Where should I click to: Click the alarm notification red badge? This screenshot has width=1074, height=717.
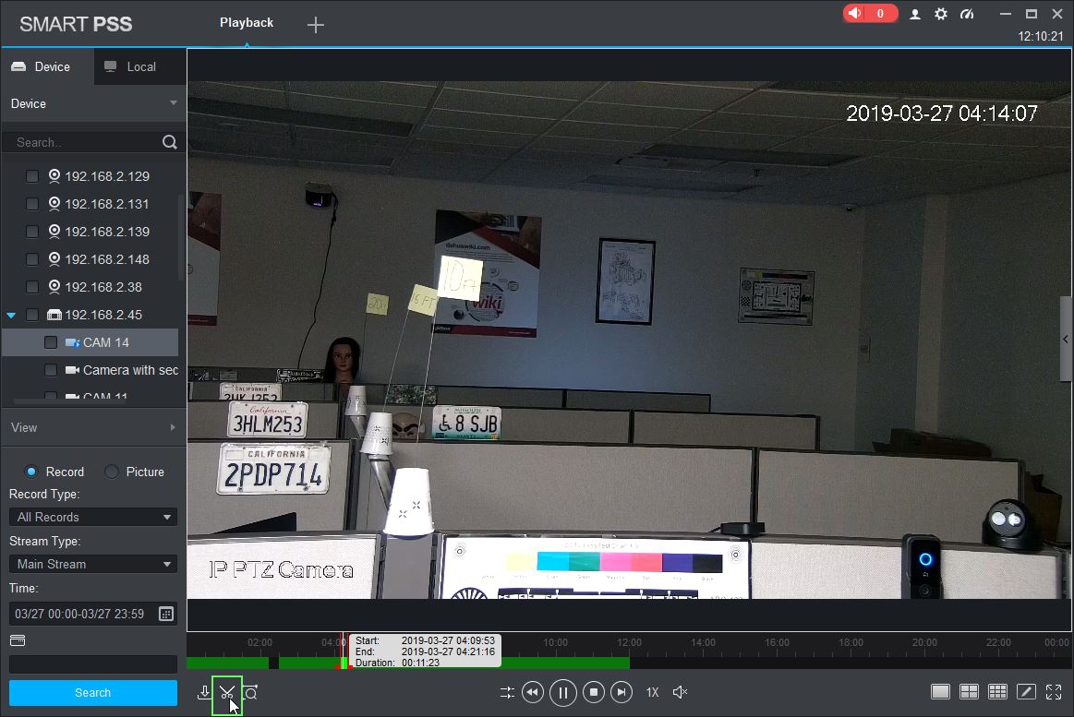(870, 13)
